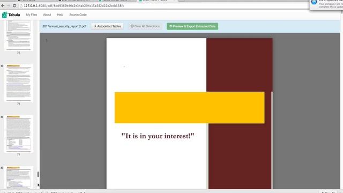Select the page 78 thumbnail

pyautogui.click(x=19, y=177)
